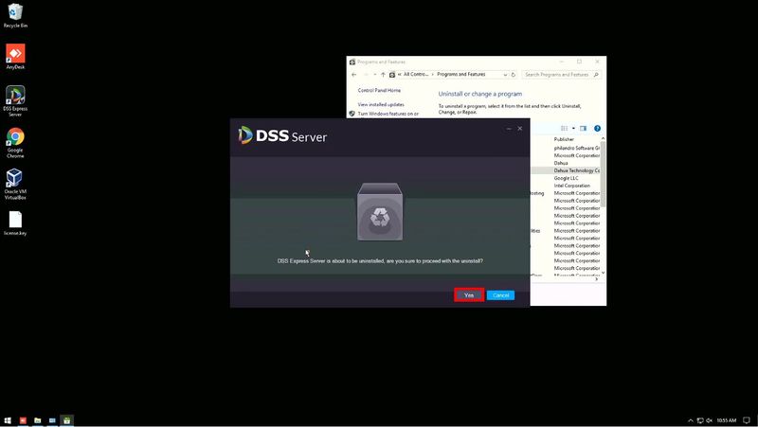758x427 pixels.
Task: Select the philandro Software publisher row
Action: pos(576,148)
